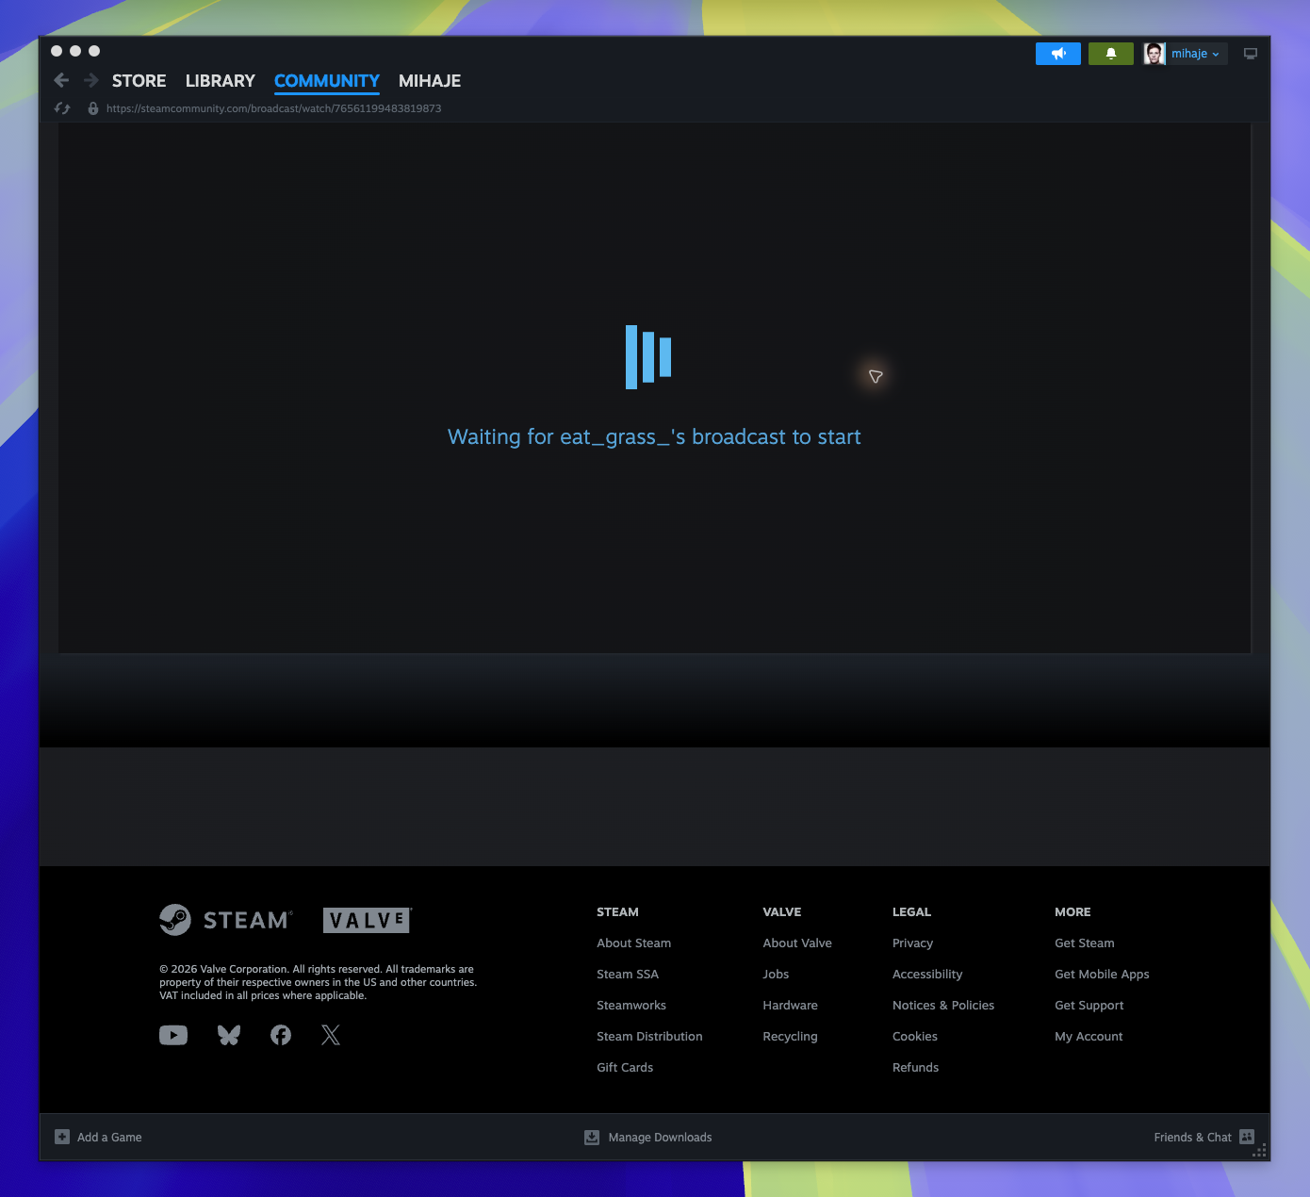Open the STORE tab

tap(139, 81)
